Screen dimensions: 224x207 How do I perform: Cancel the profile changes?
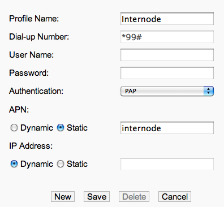tap(175, 197)
